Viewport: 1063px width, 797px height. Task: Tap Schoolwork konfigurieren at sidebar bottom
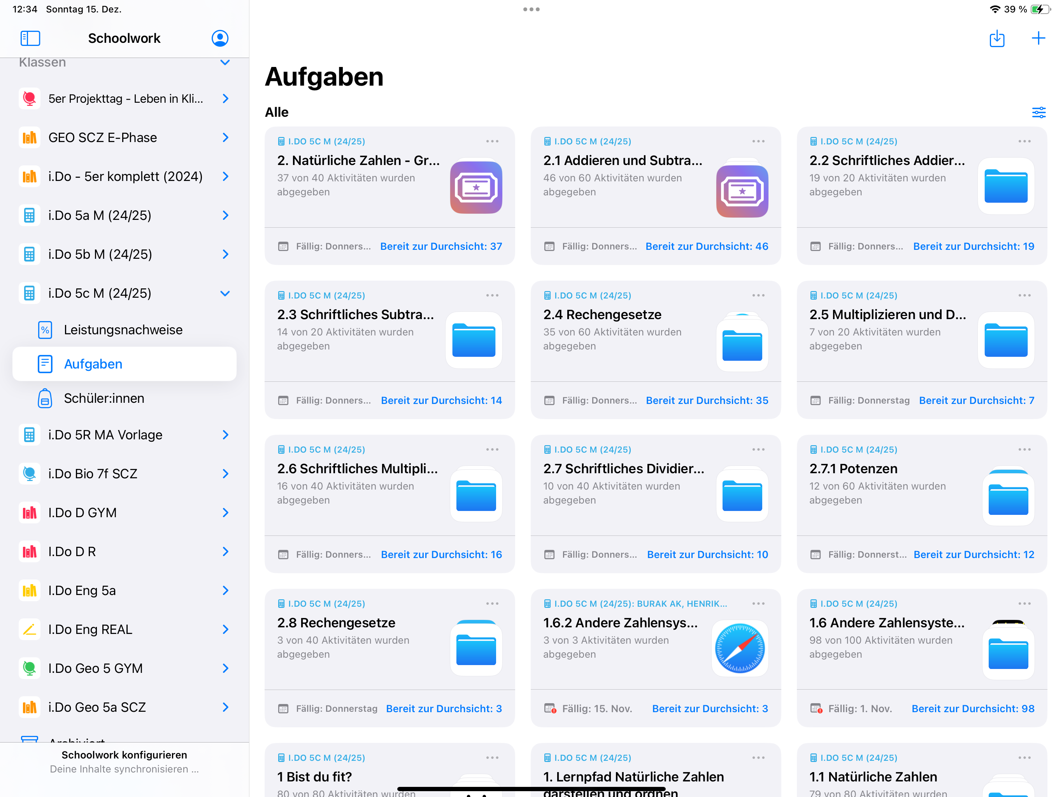(124, 755)
